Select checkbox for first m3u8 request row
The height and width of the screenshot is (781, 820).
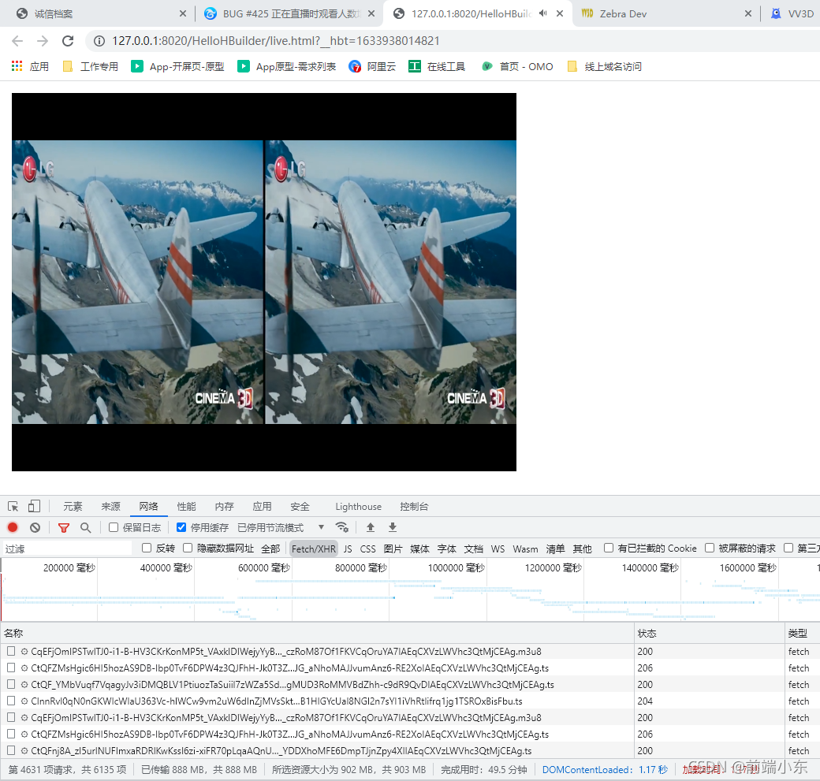[11, 651]
